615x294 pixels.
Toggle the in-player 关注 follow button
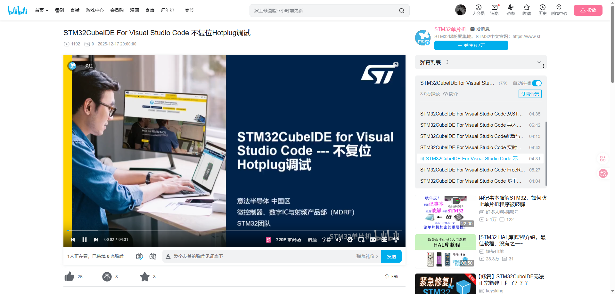pyautogui.click(x=86, y=66)
